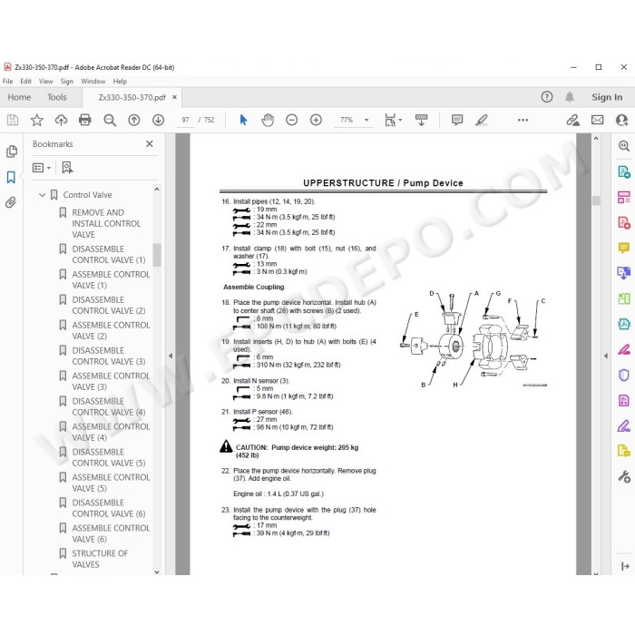Viewport: 635px width, 635px height.
Task: Zoom out with minus icon
Action: click(291, 120)
